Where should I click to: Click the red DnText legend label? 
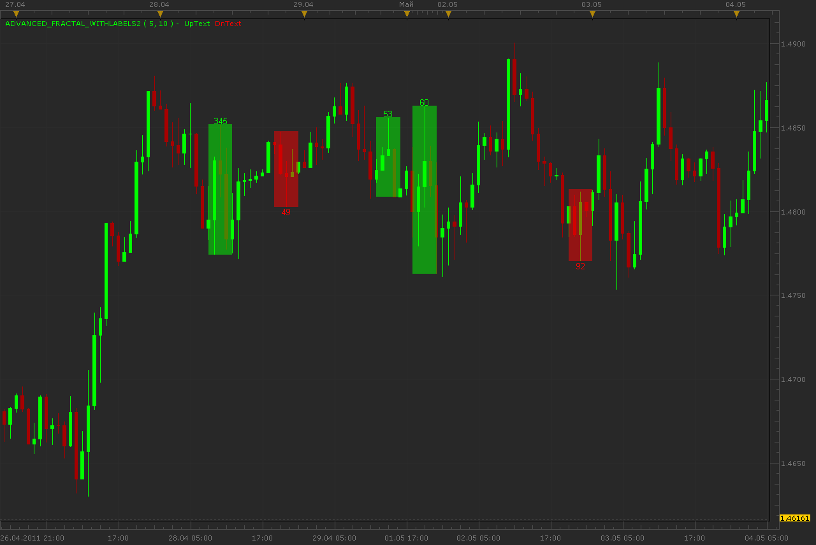228,24
